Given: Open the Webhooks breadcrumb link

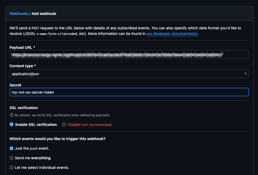Looking at the screenshot, I should (19, 13).
